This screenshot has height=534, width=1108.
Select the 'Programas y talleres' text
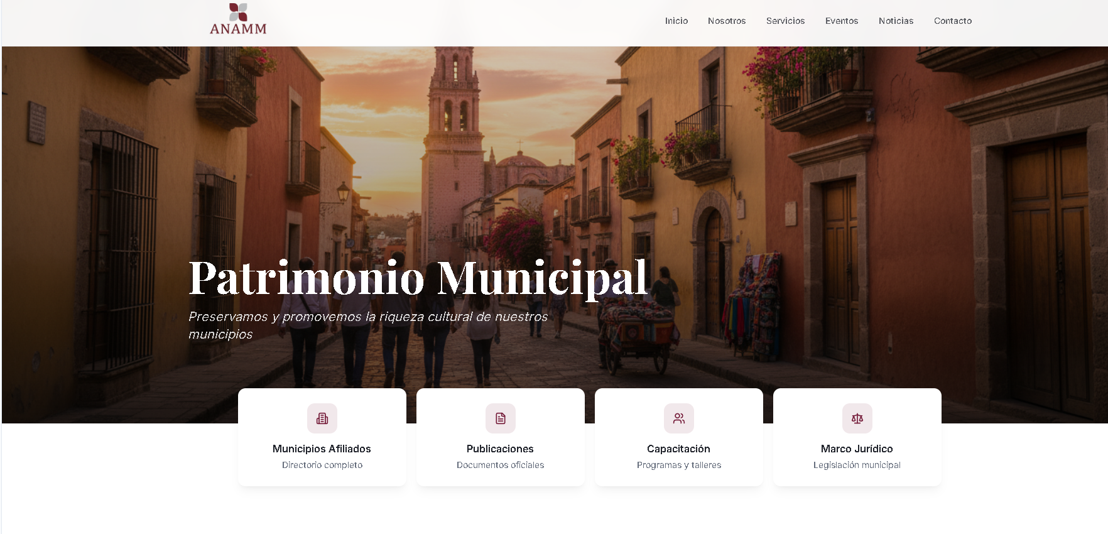coord(679,465)
